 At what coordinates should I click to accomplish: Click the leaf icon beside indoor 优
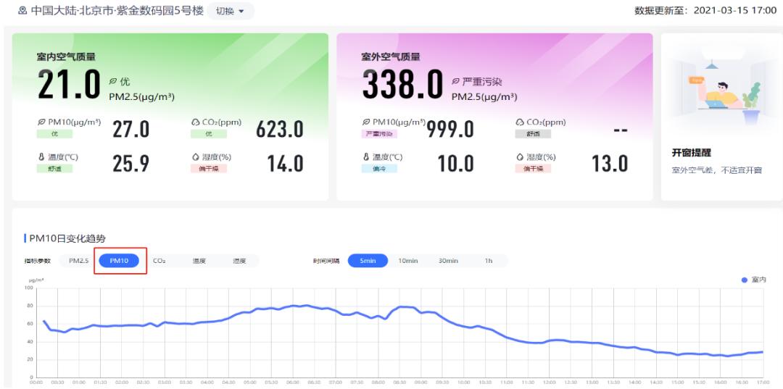tap(113, 81)
